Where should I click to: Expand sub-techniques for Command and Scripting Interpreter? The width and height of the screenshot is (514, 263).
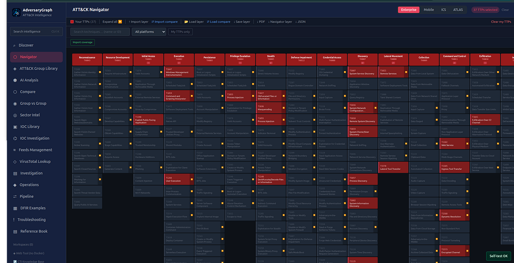point(192,96)
